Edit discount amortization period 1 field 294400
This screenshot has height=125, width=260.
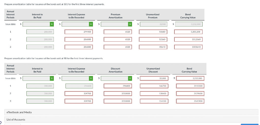click(x=118, y=86)
